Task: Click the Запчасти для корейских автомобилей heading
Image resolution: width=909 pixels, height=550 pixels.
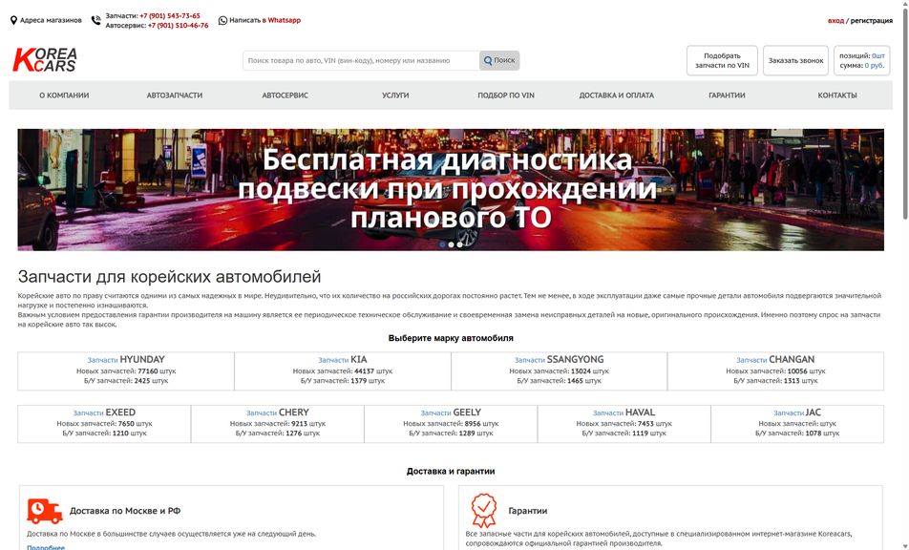Action: (169, 277)
